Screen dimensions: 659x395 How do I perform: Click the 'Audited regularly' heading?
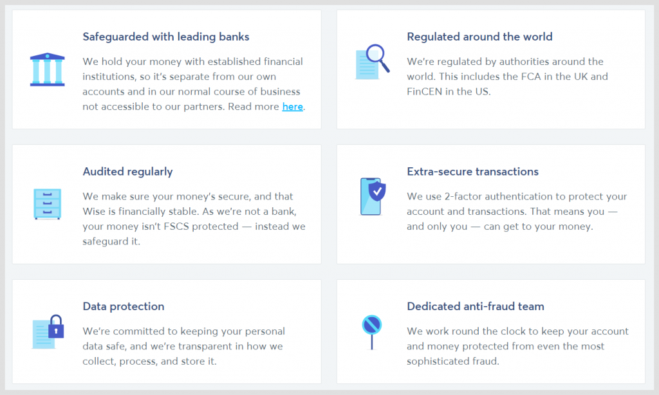[x=128, y=172]
